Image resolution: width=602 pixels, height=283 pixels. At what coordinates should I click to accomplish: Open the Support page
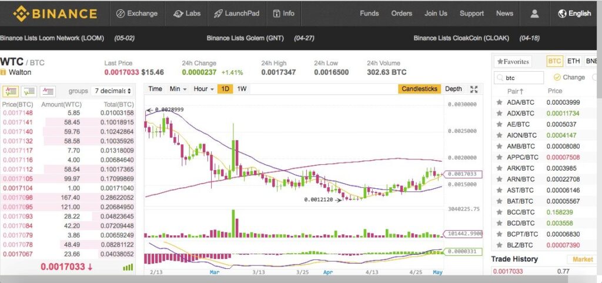tap(471, 14)
